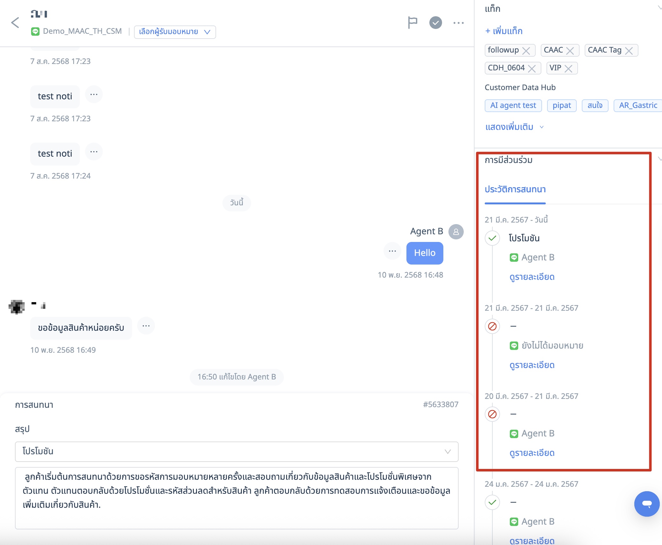Click green check status icon for 24 ม.ค. entry
662x545 pixels.
click(492, 502)
